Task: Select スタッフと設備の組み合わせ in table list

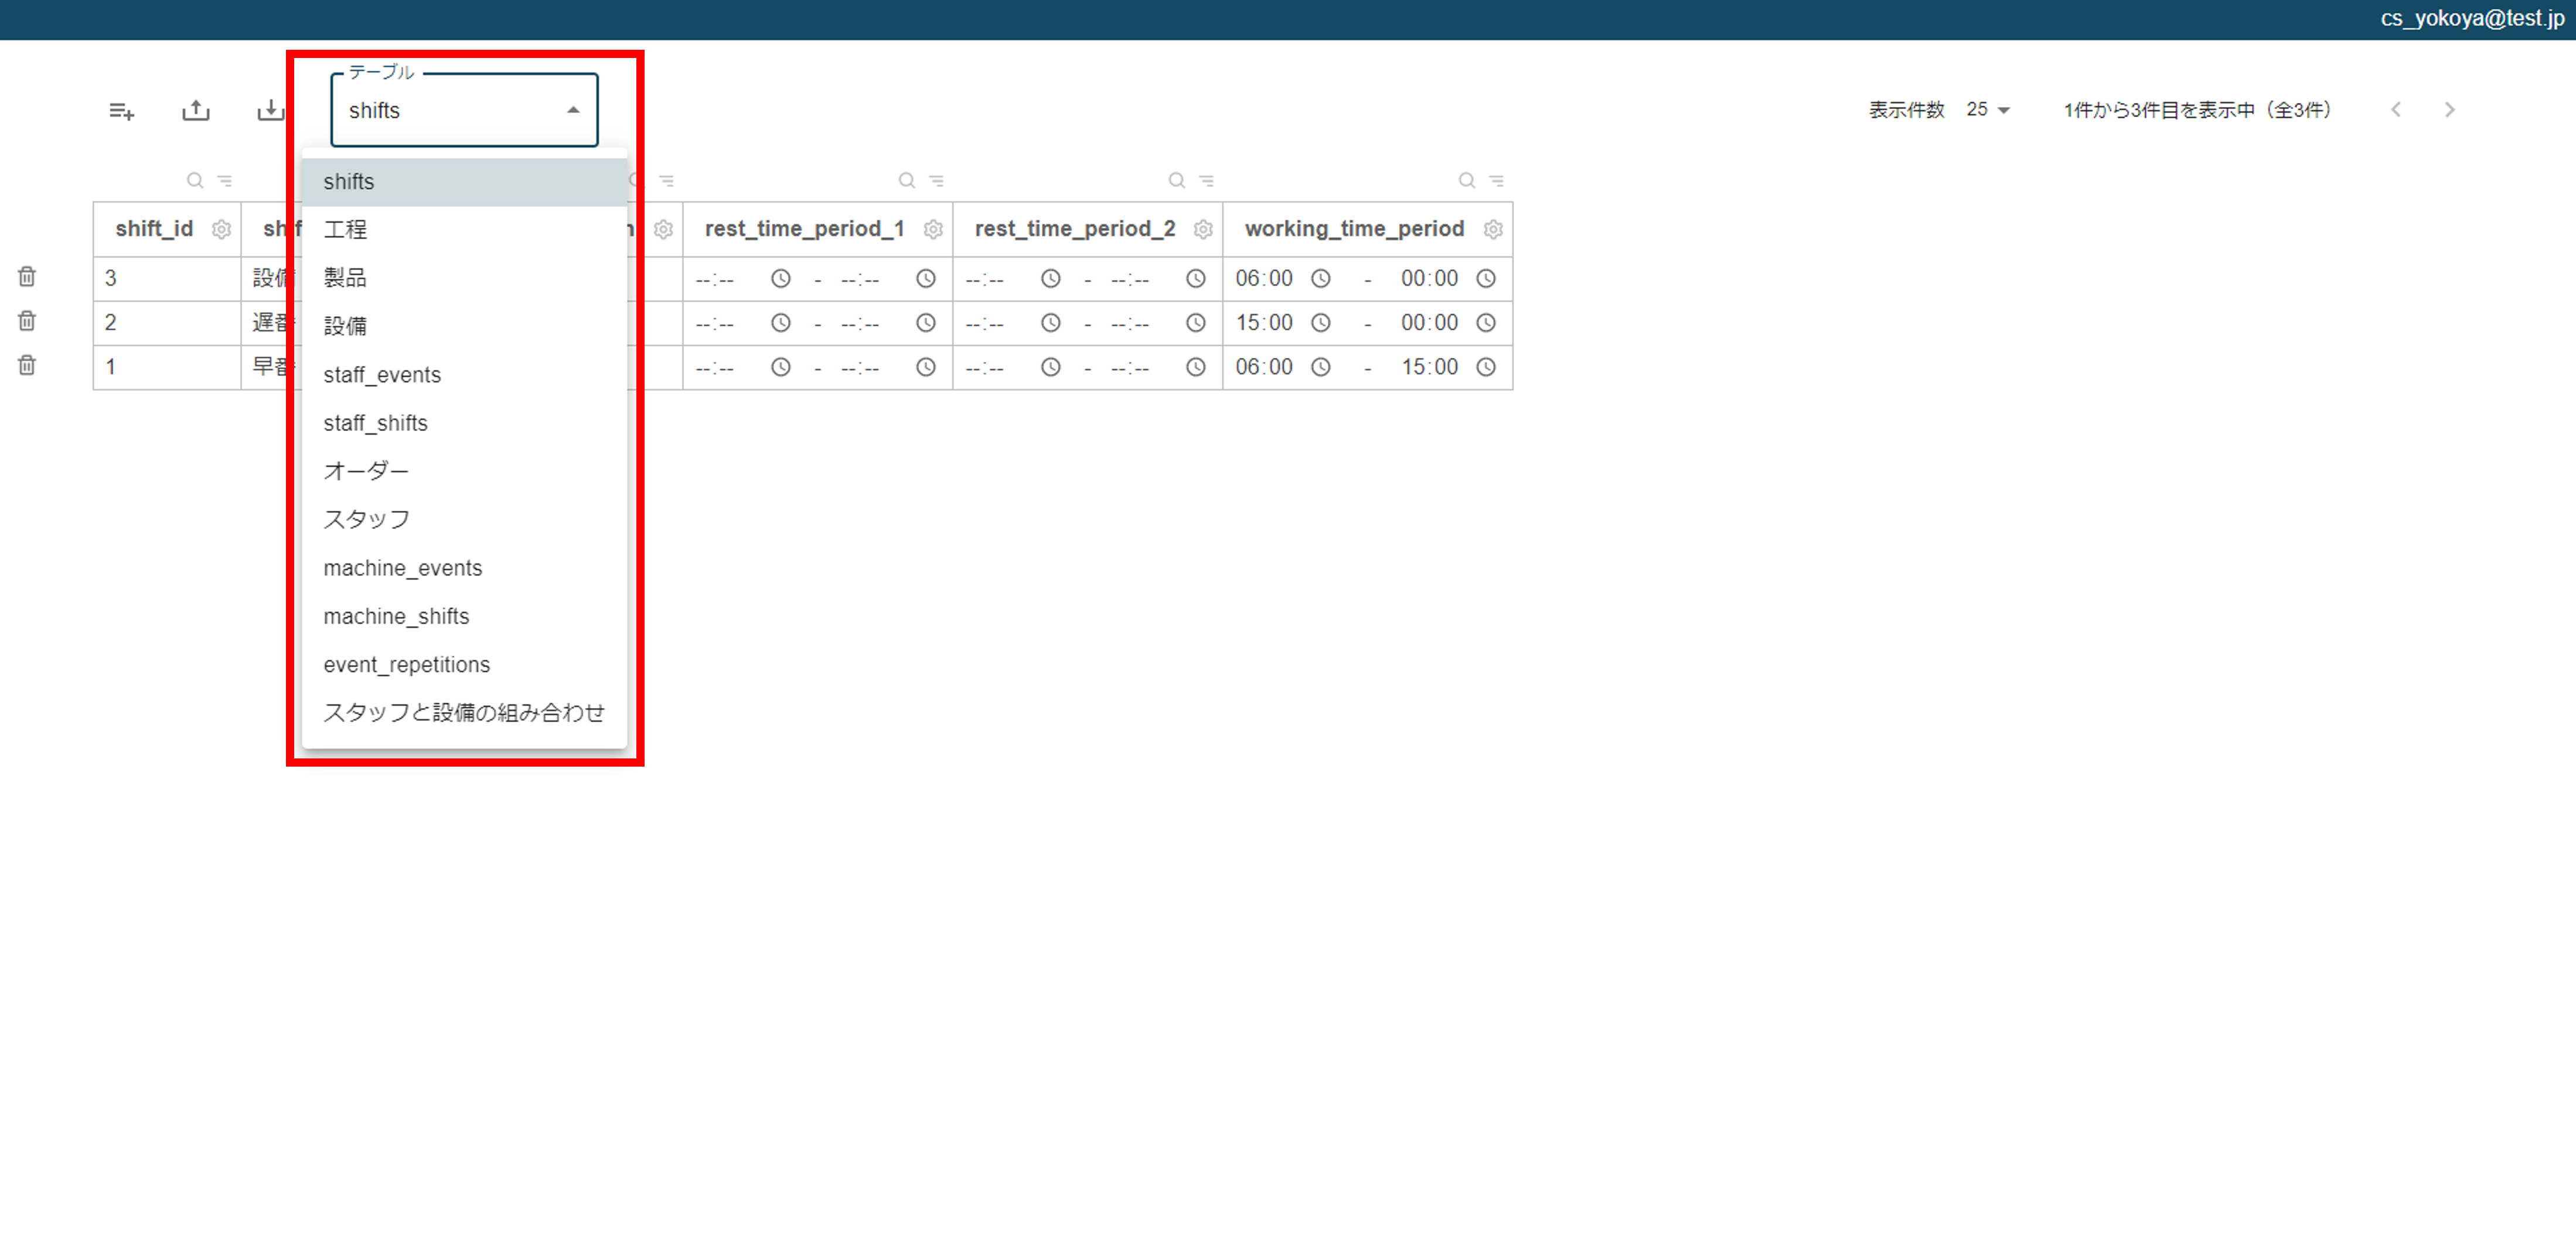Action: pos(464,712)
